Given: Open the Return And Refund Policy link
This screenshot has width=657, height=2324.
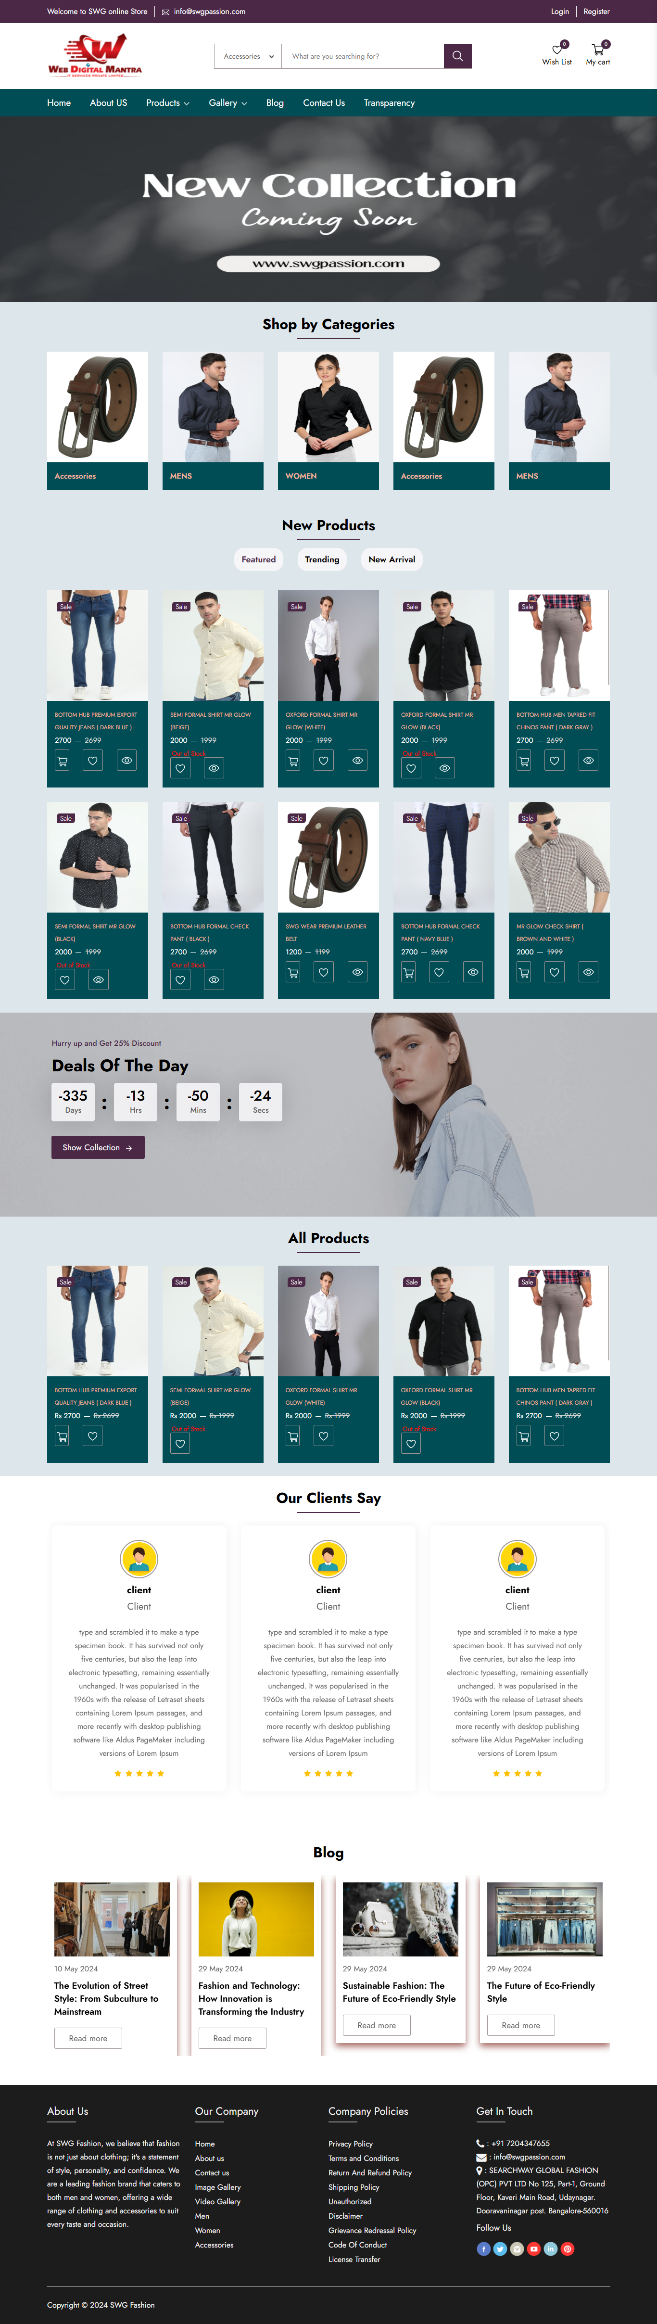Looking at the screenshot, I should tap(370, 2172).
